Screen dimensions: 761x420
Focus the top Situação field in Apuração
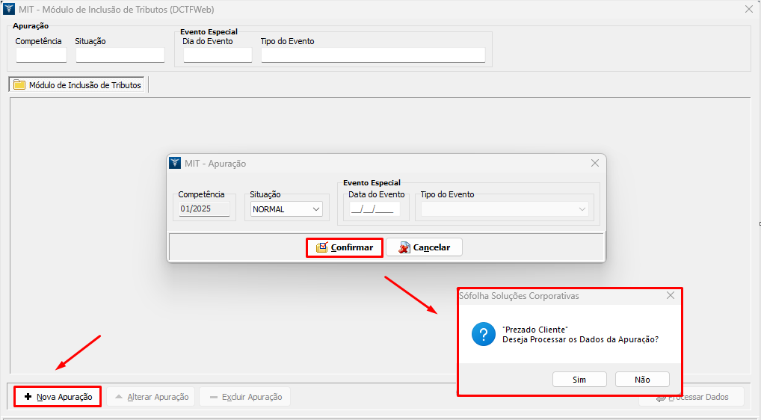click(120, 55)
